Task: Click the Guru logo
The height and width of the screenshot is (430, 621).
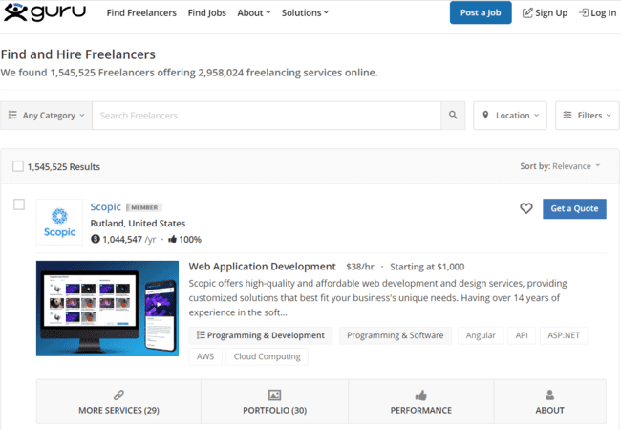Action: 45,11
